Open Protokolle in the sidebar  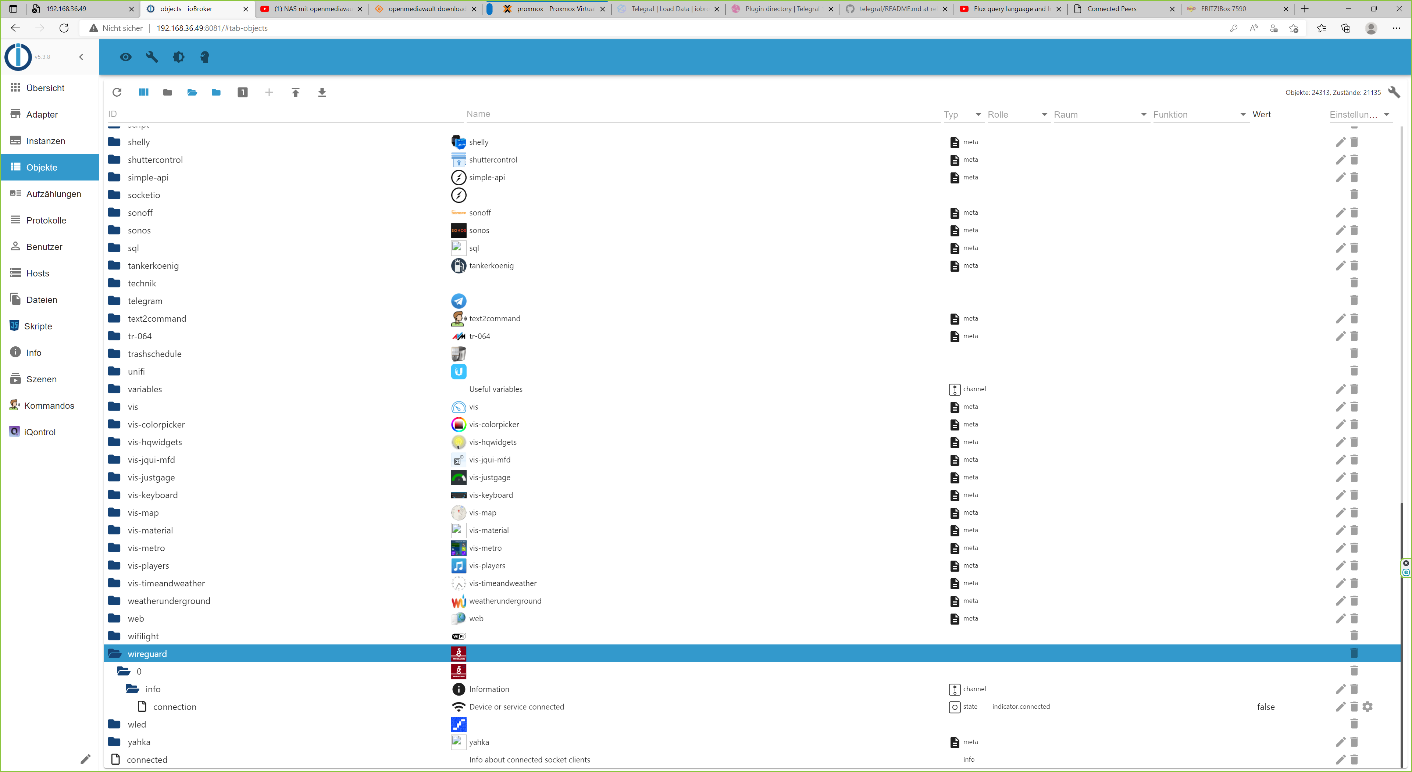pyautogui.click(x=46, y=220)
